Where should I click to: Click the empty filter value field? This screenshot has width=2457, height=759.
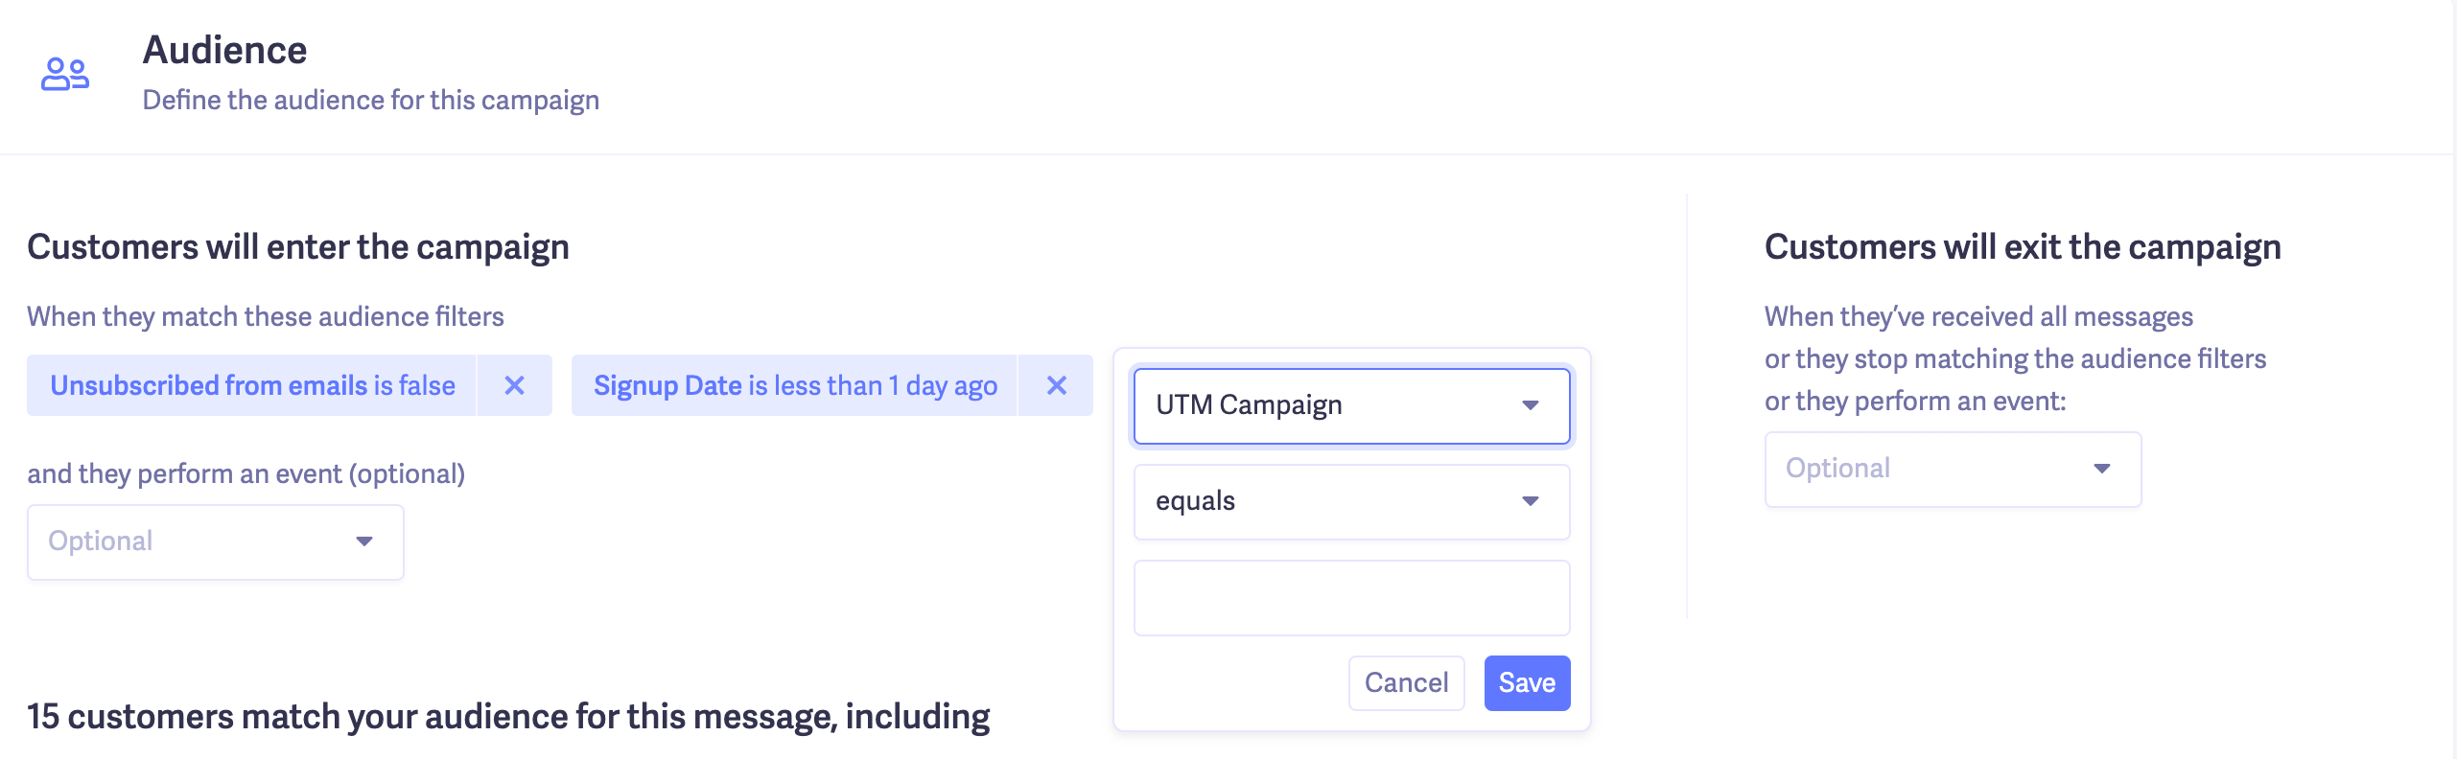[1350, 598]
